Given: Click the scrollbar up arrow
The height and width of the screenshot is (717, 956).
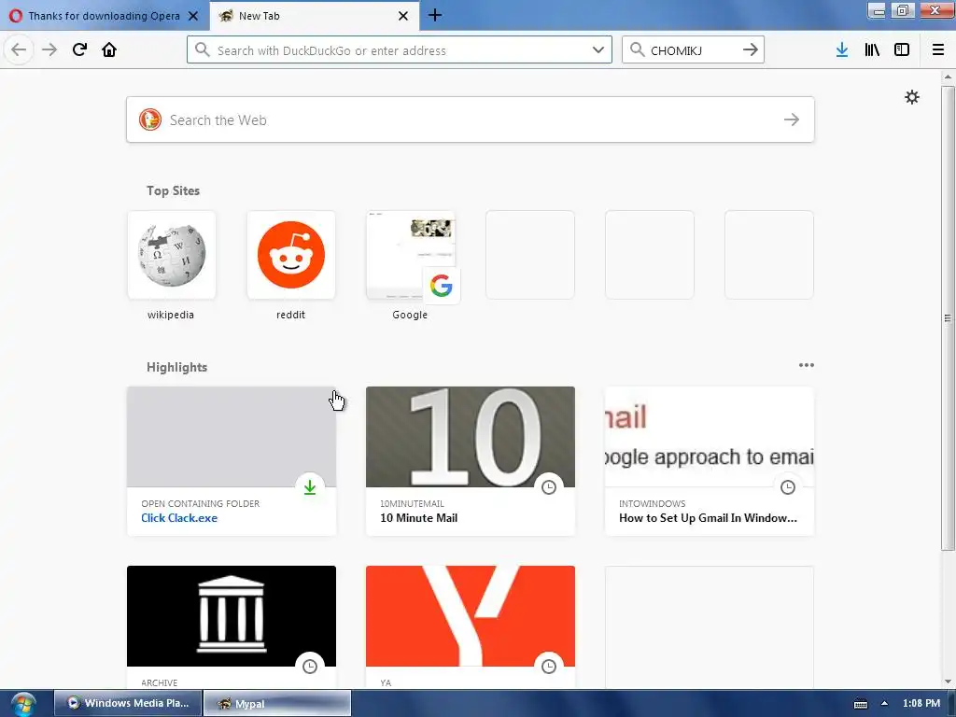Looking at the screenshot, I should [x=948, y=77].
